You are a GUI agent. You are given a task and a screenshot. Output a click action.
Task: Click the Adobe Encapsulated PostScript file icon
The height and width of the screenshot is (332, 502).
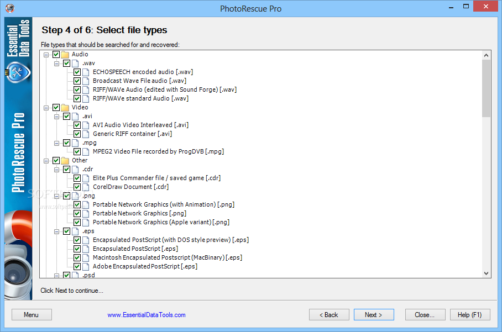86,266
